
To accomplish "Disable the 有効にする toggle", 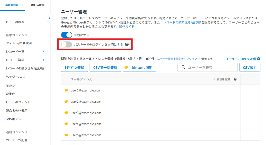I will (x=66, y=35).
